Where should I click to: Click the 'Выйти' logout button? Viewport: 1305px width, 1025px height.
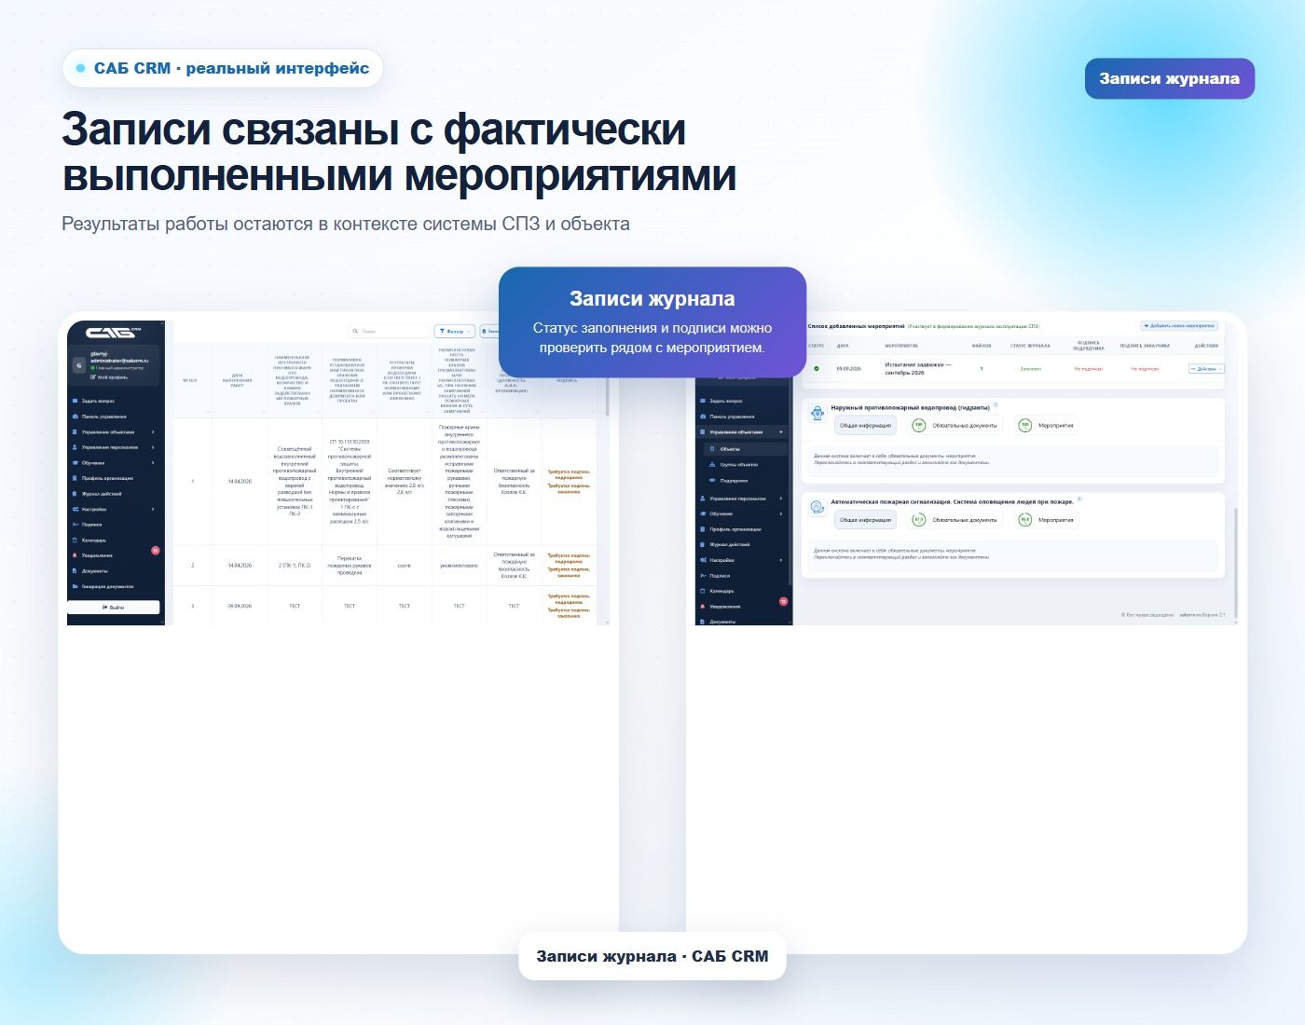pyautogui.click(x=114, y=607)
